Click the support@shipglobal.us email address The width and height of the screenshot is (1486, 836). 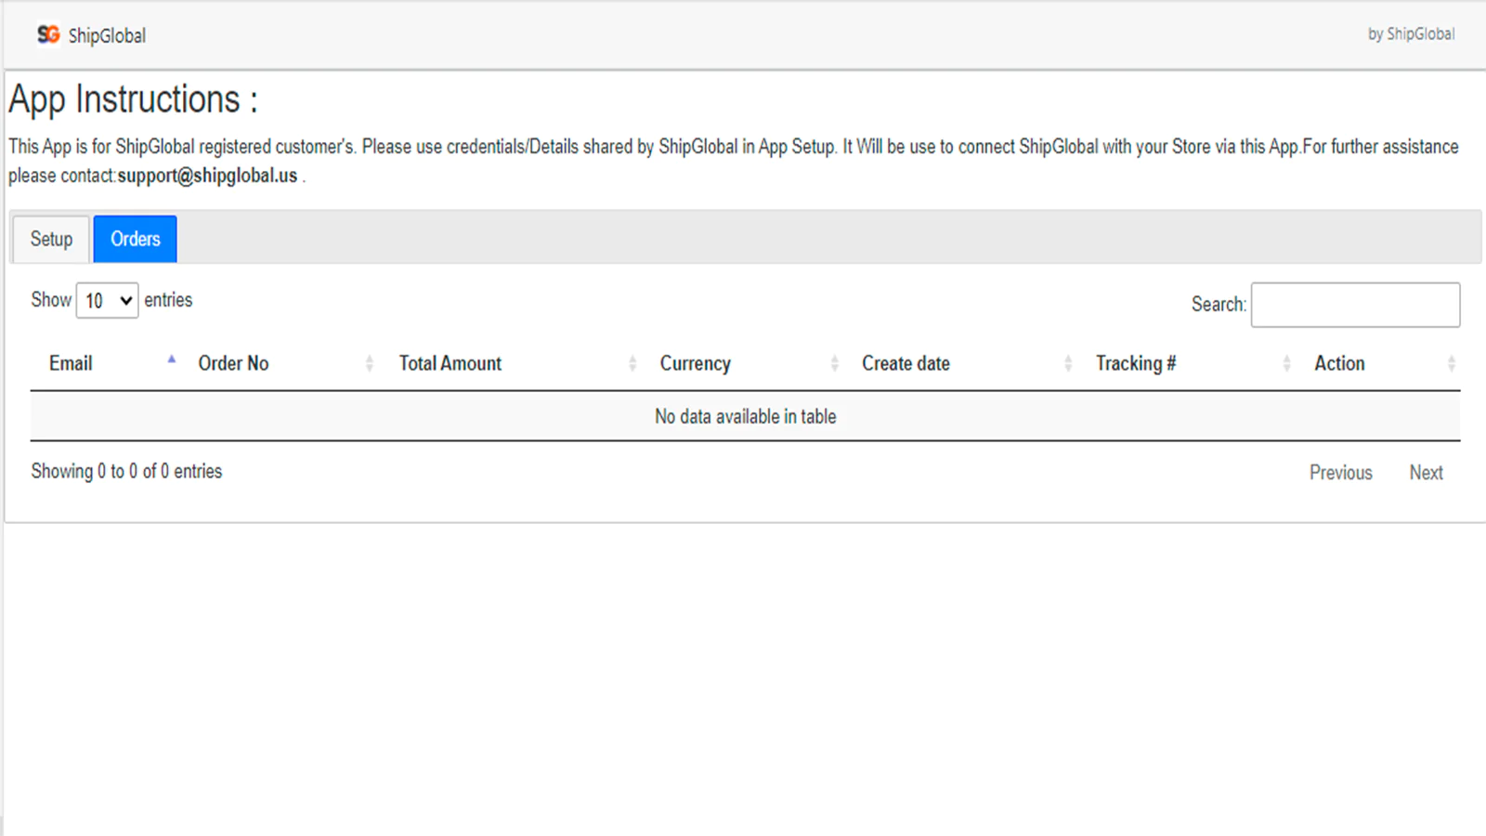[x=207, y=176]
